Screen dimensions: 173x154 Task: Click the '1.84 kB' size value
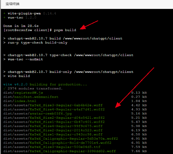tap(139, 101)
